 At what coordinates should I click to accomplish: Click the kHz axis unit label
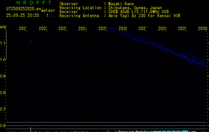pos(3,26)
